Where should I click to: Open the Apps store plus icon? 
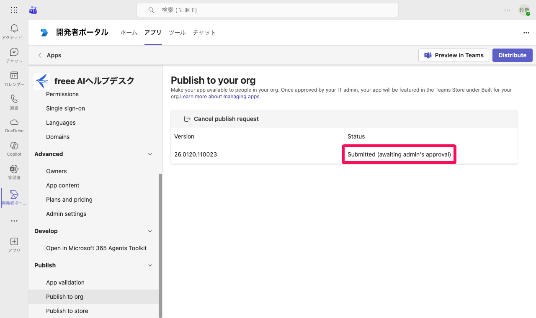[x=14, y=245]
